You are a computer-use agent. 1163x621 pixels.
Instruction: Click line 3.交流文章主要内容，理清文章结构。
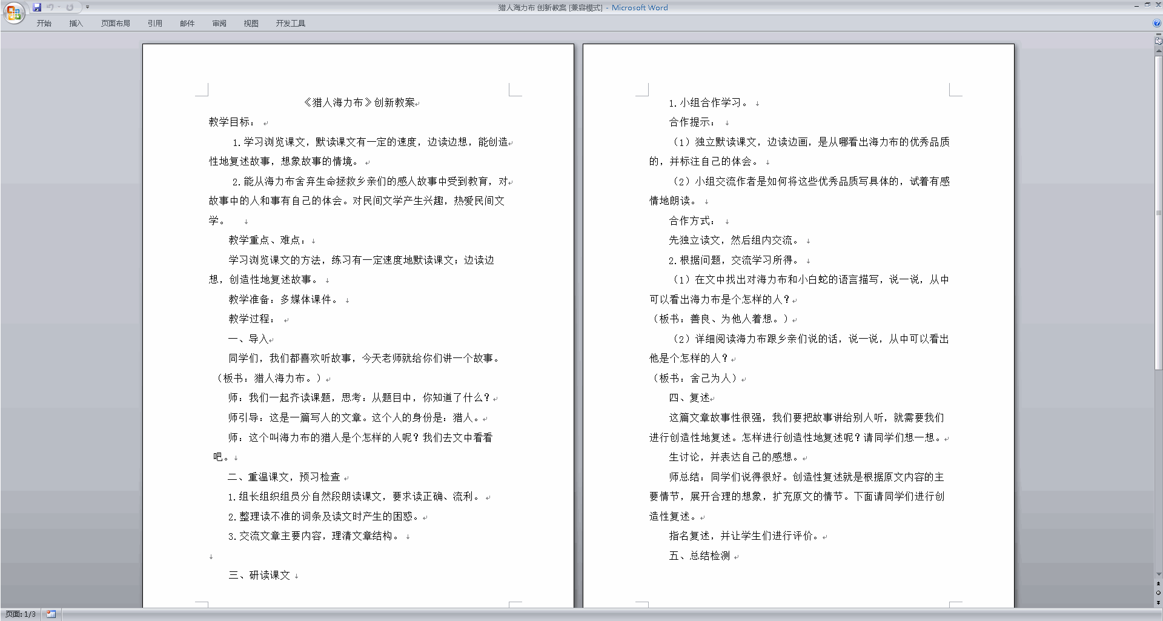point(315,536)
